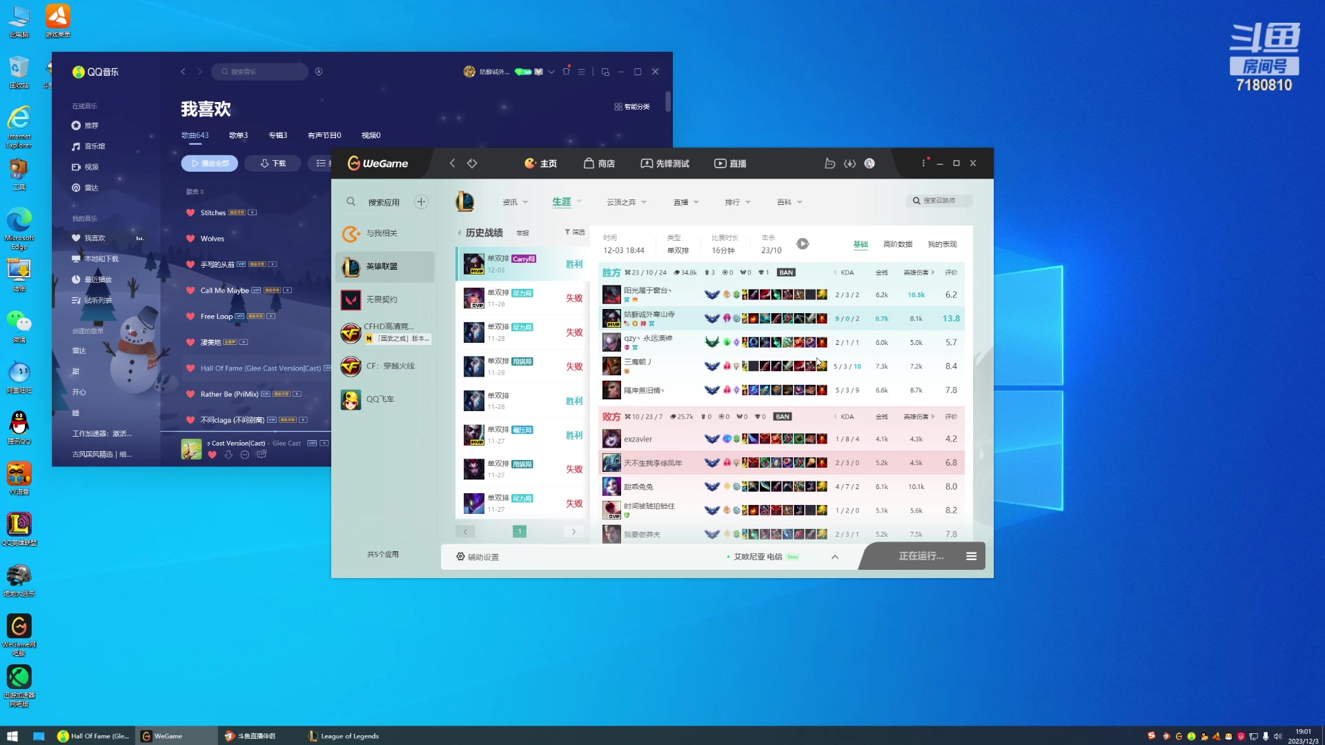Screen dimensions: 1325x745
Task: Unlike the song Free Loop heart
Action: point(190,317)
